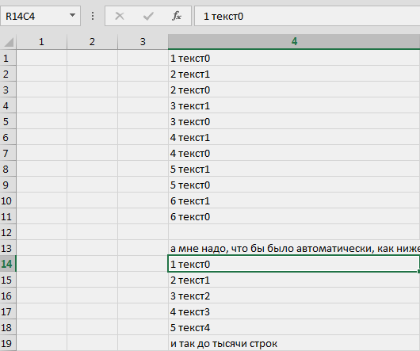Viewport: 420px width, 351px height.
Task: Expand the Name Box dropdown arrow
Action: point(72,15)
